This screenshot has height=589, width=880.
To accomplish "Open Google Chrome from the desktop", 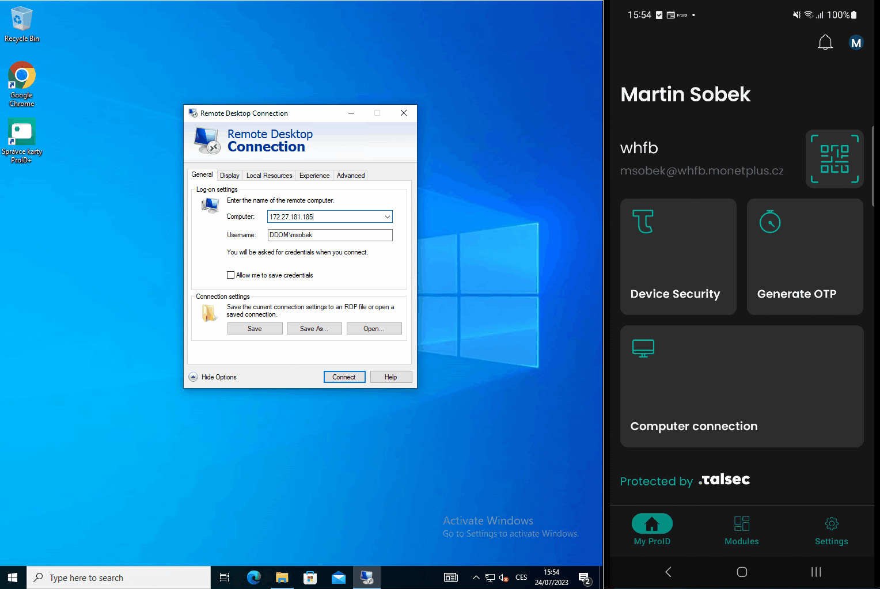I will click(x=21, y=84).
